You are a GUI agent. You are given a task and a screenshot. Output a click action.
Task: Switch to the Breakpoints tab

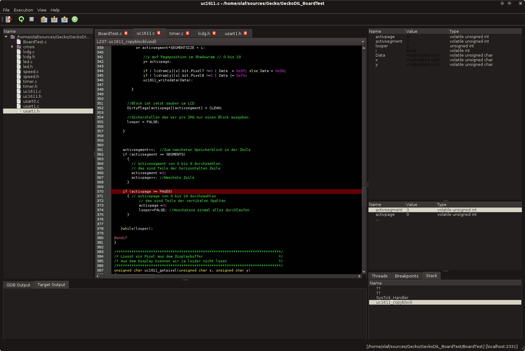tap(406, 276)
